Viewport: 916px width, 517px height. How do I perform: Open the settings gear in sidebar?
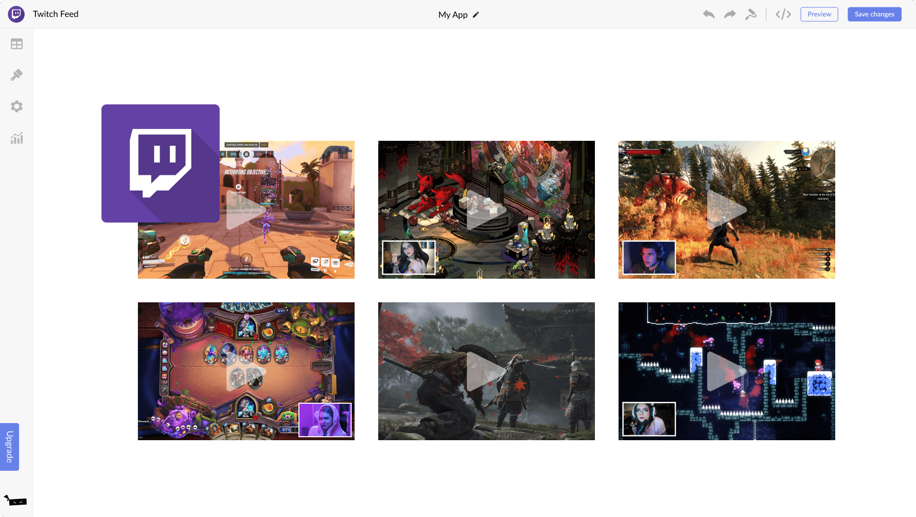coord(17,106)
